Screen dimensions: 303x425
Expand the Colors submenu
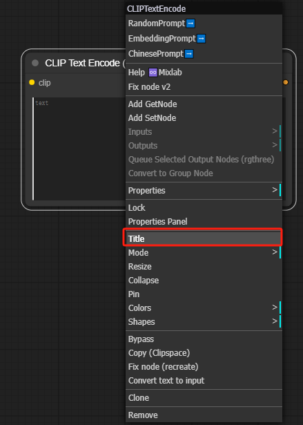(204, 308)
